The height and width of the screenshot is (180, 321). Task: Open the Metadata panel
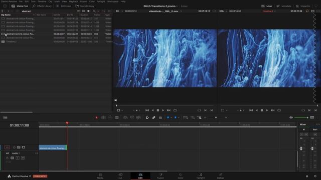[x=284, y=6]
